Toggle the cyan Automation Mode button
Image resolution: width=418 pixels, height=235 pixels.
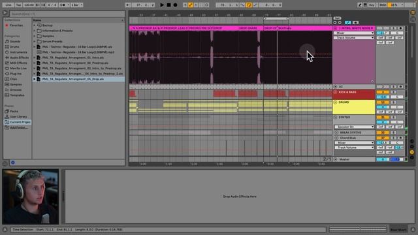pyautogui.click(x=348, y=23)
